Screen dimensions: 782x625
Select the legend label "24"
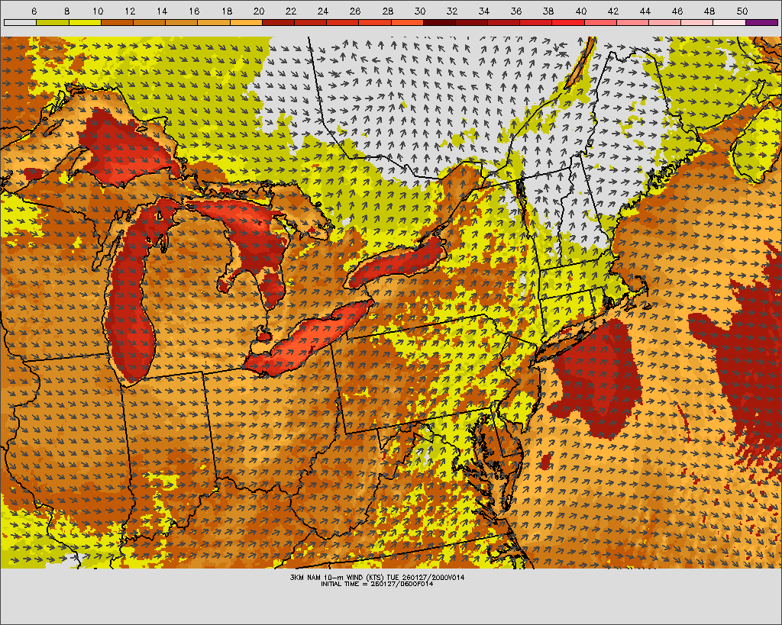tap(323, 11)
